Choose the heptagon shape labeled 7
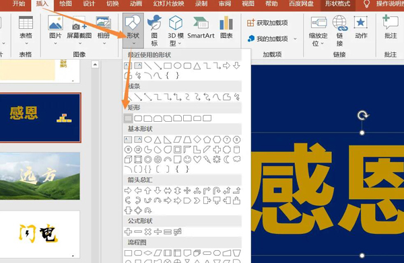This screenshot has width=404, height=263. (x=226, y=140)
